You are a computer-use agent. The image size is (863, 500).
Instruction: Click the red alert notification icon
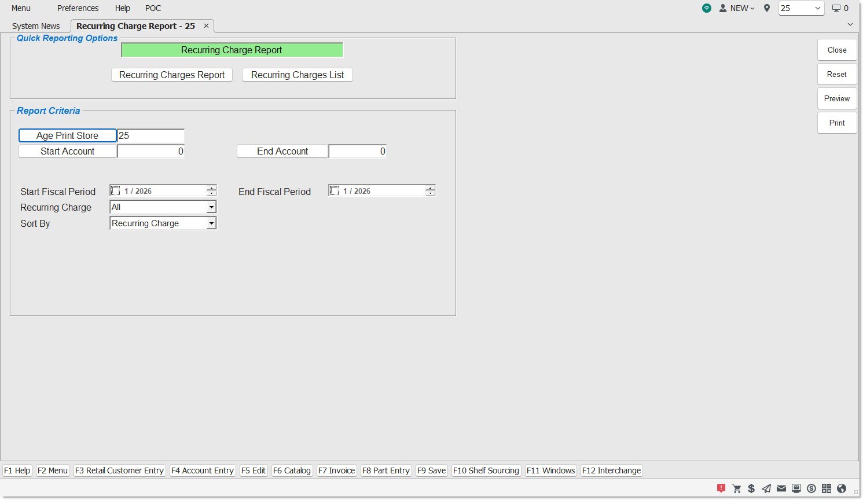[x=721, y=488]
